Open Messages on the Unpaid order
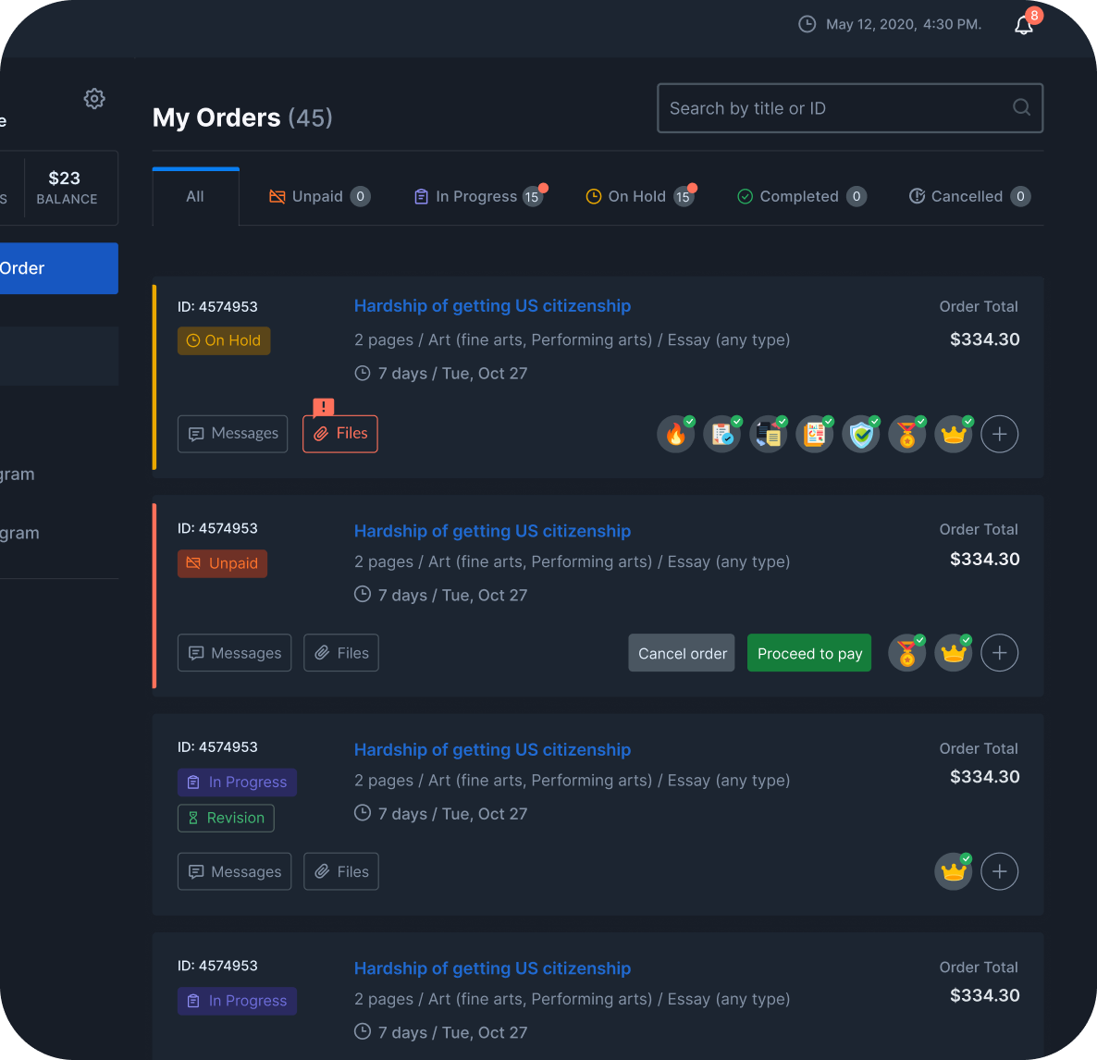1097x1060 pixels. point(235,653)
